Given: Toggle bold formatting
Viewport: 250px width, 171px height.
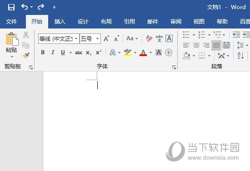Looking at the screenshot, I should [x=43, y=52].
